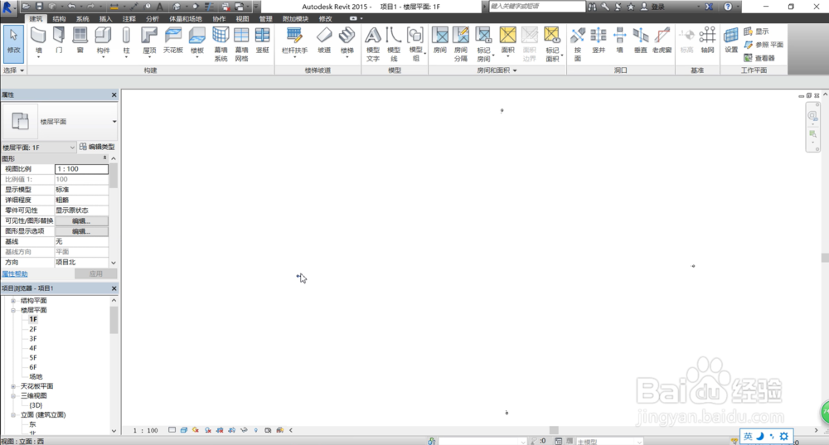Select the 坡道 (Ramp) tool
This screenshot has width=829, height=445.
(323, 41)
